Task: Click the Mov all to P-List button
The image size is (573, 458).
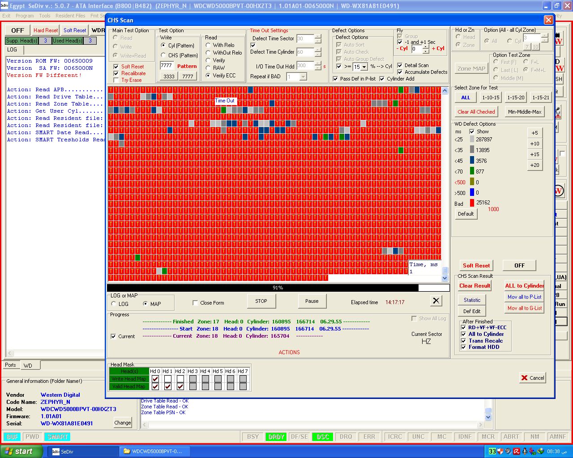Action: click(525, 297)
